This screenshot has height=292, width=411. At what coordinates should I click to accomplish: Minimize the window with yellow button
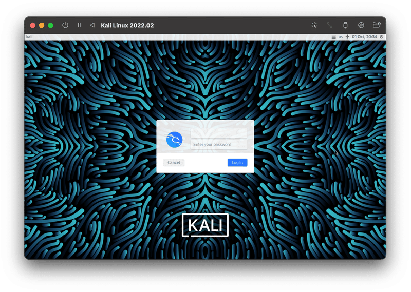coord(42,25)
